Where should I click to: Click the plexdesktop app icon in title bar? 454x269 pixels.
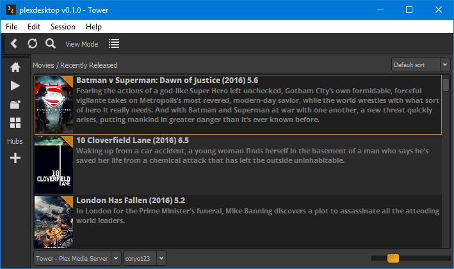tap(11, 10)
